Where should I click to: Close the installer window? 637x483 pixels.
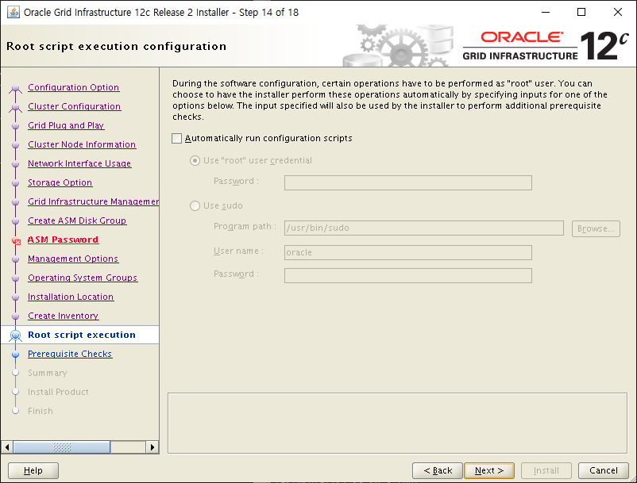coord(617,12)
